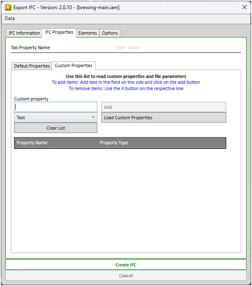Image resolution: width=252 pixels, height=286 pixels.
Task: Expand the Text property type dropdown
Action: coord(56,118)
